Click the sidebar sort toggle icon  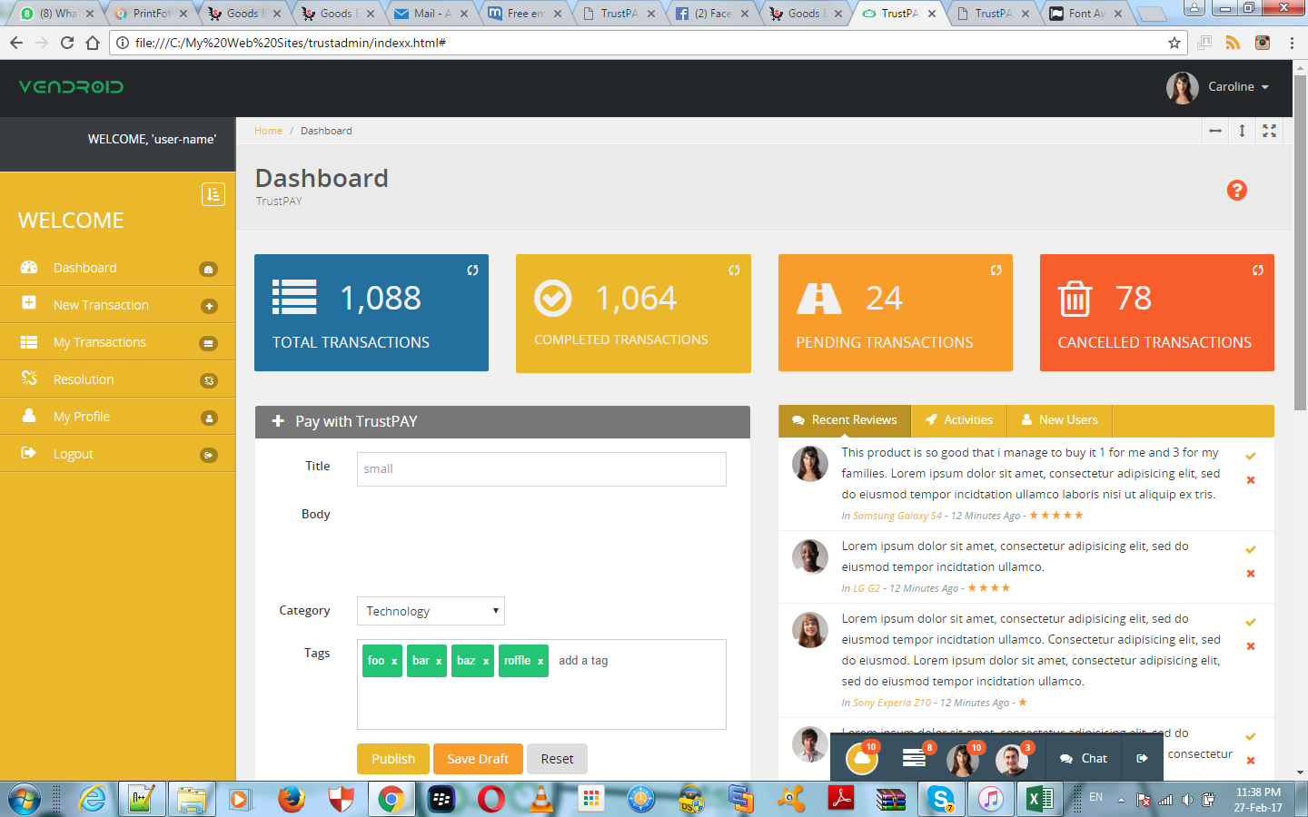213,194
